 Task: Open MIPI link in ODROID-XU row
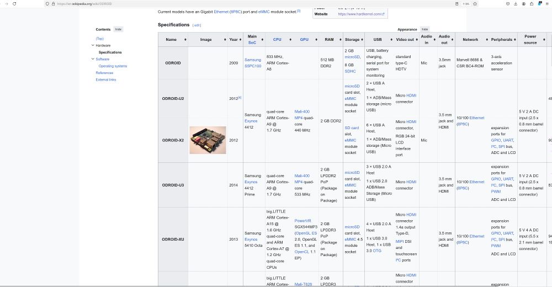tap(400, 242)
